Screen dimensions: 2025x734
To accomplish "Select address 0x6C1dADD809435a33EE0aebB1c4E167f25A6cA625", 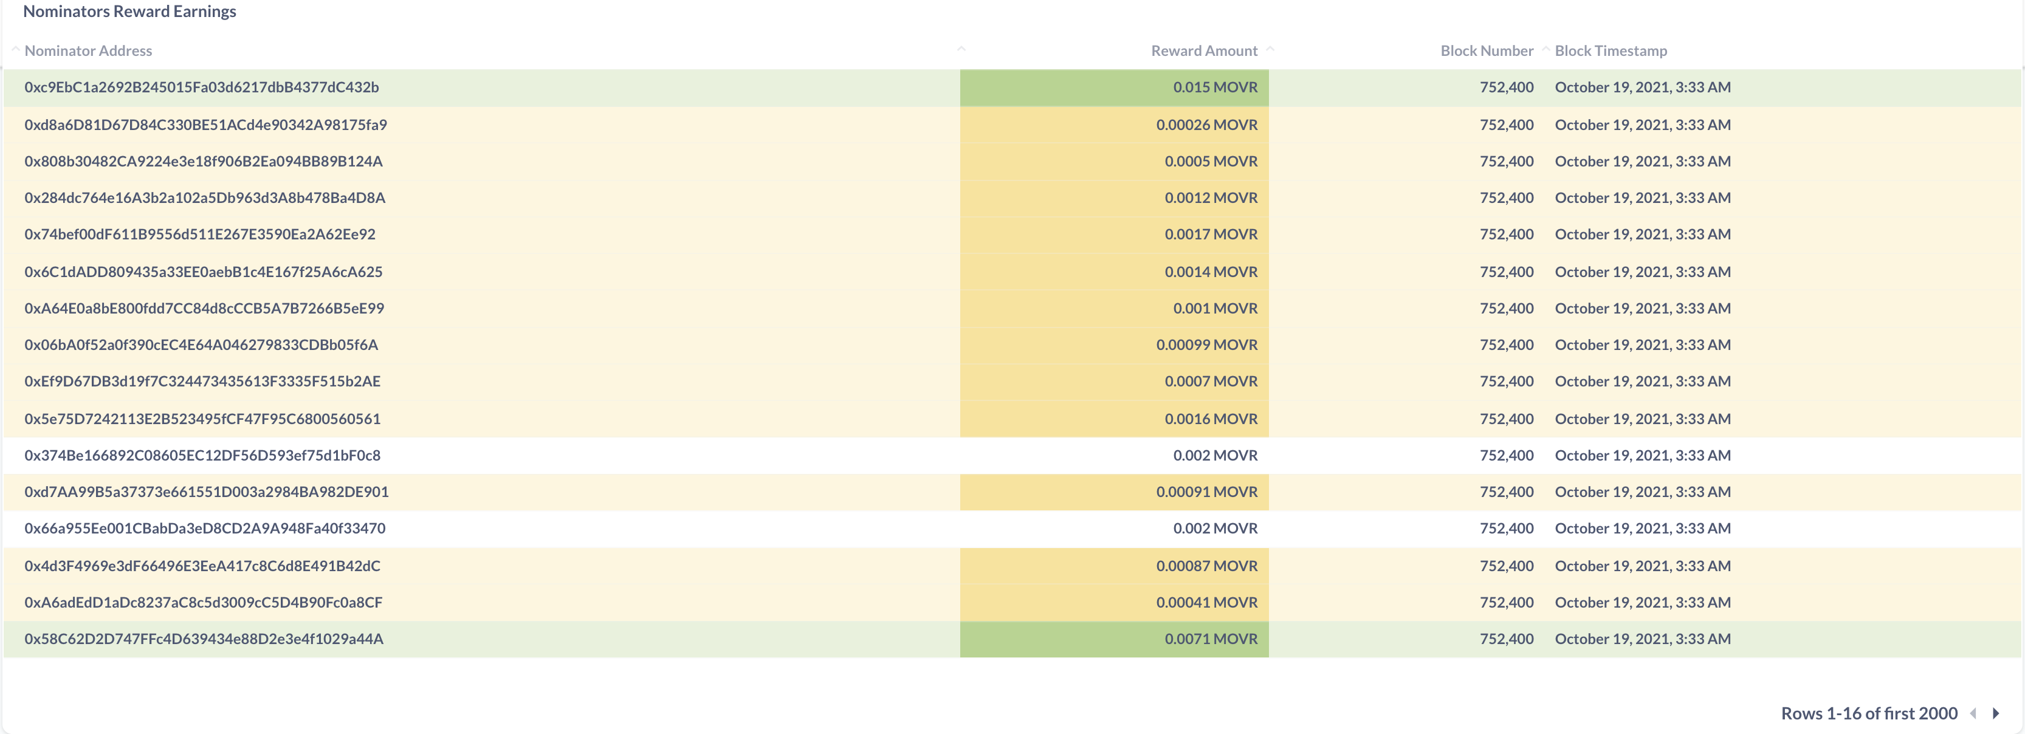I will tap(204, 271).
